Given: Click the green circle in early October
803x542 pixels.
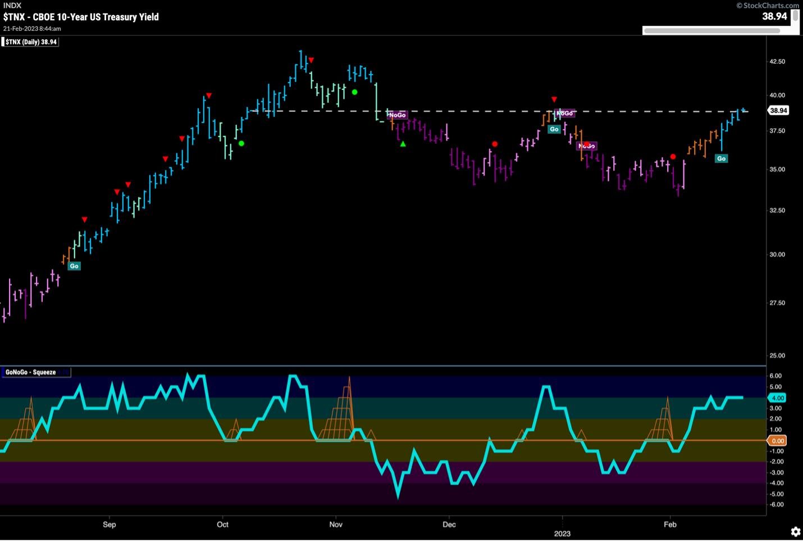Looking at the screenshot, I should (x=241, y=144).
